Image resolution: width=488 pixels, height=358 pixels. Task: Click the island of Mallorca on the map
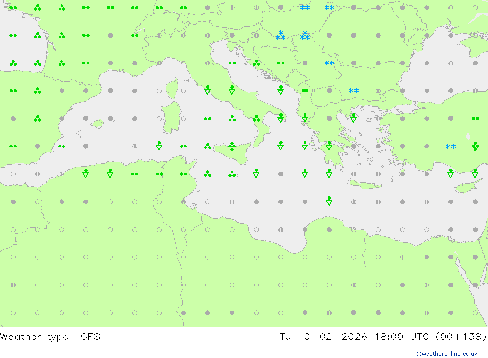[98, 124]
